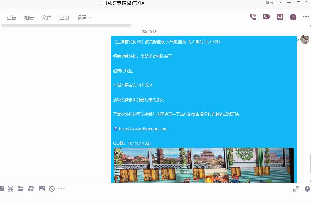The width and height of the screenshot is (311, 204).
Task: Start a video call
Action: (x=266, y=17)
